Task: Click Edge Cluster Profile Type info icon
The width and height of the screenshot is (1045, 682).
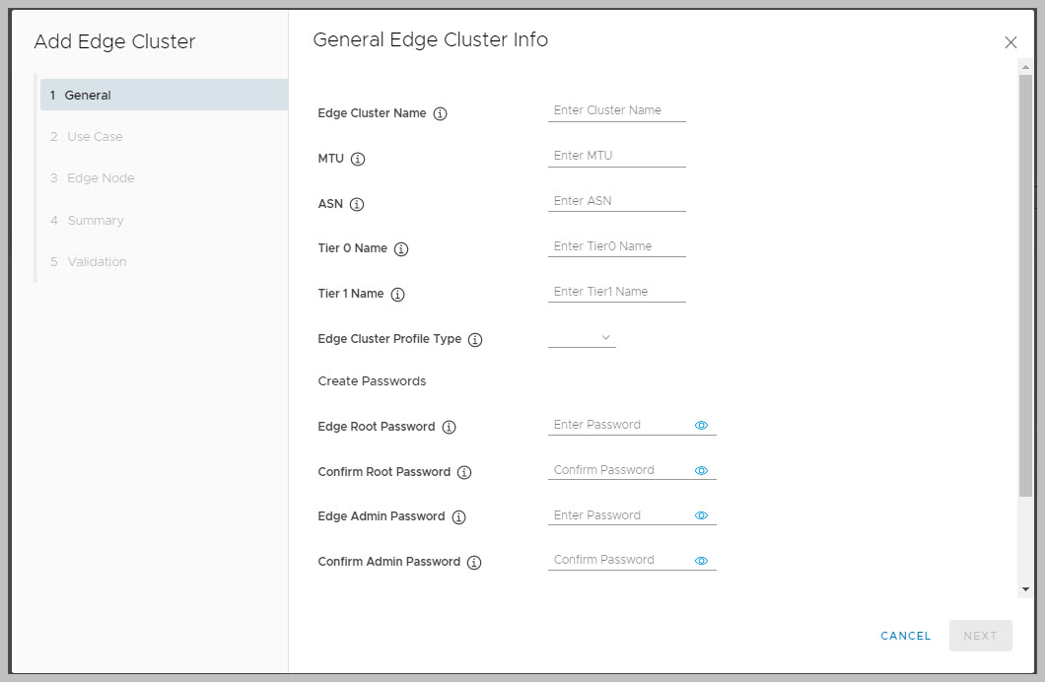Action: pos(475,339)
